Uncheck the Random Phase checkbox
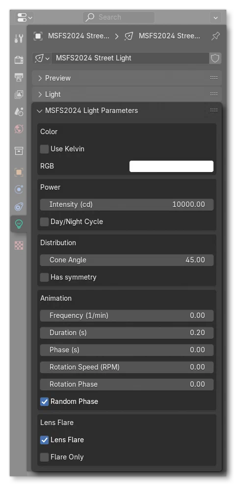 [45, 401]
